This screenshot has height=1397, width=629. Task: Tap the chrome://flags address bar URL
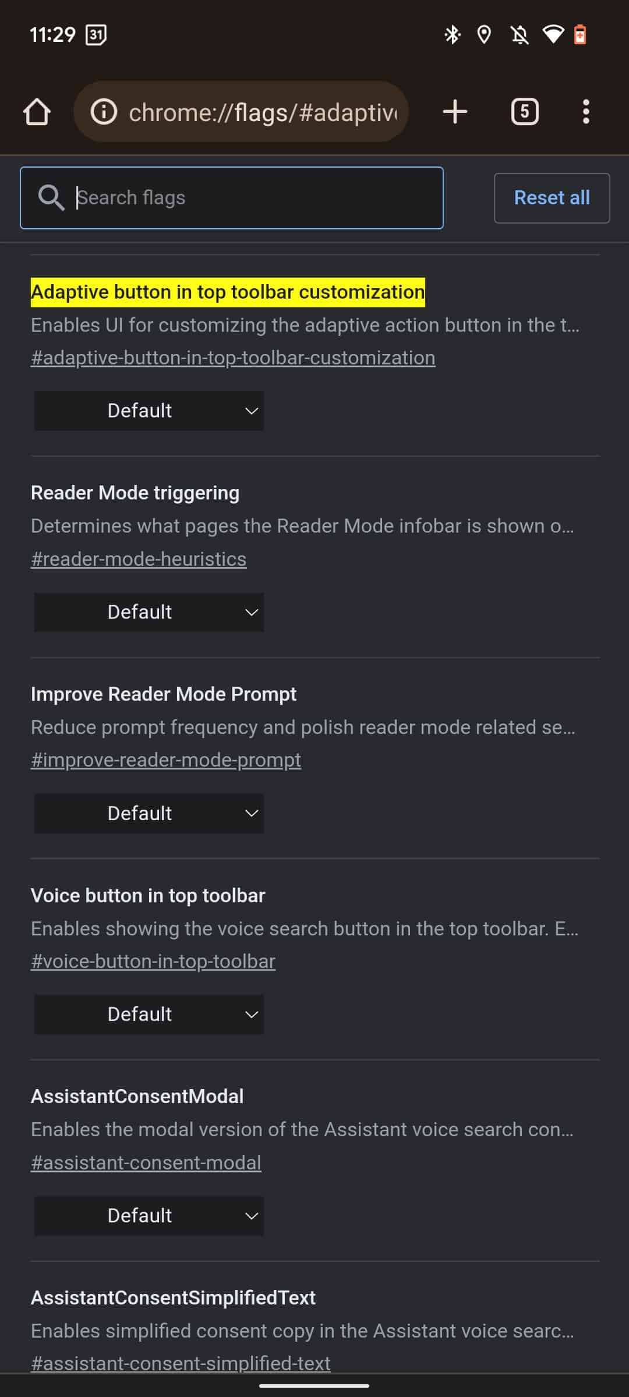pyautogui.click(x=262, y=112)
